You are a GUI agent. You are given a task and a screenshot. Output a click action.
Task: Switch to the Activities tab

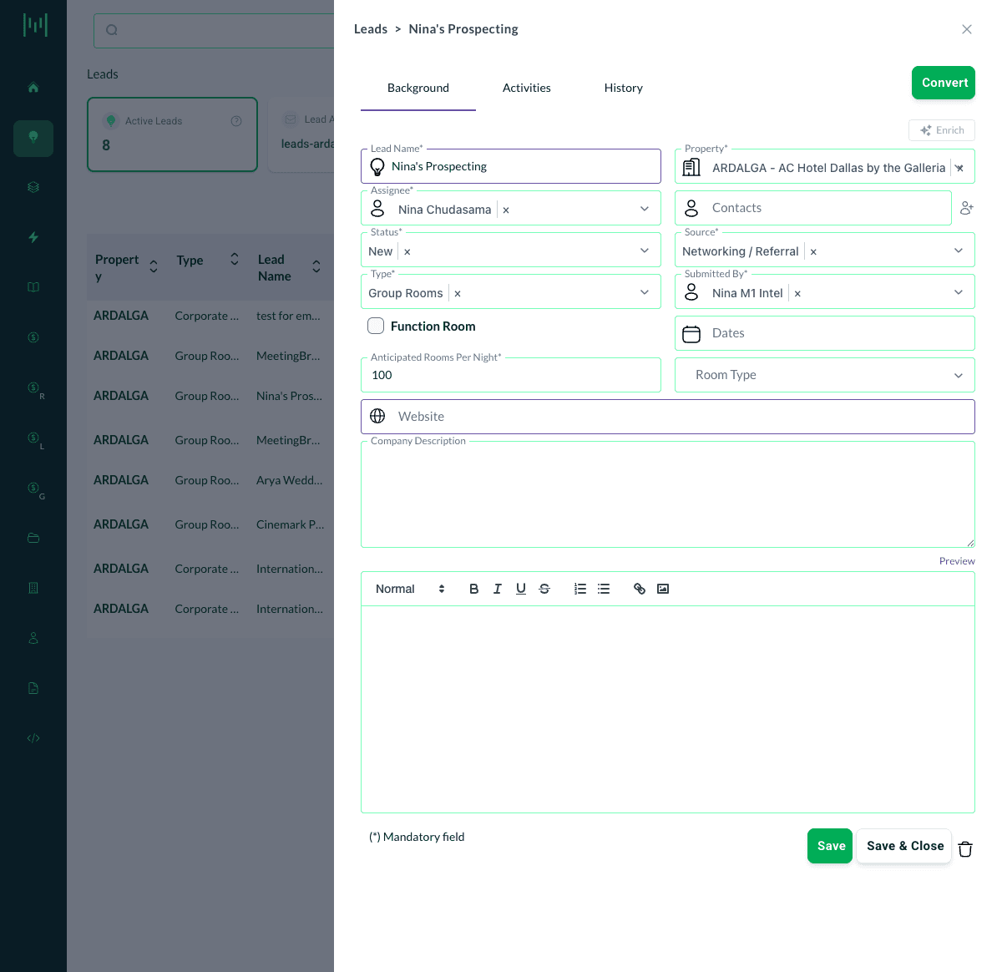click(527, 88)
